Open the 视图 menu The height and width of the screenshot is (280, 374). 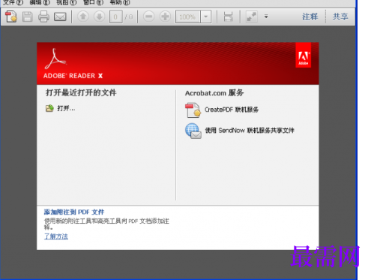[x=67, y=2]
